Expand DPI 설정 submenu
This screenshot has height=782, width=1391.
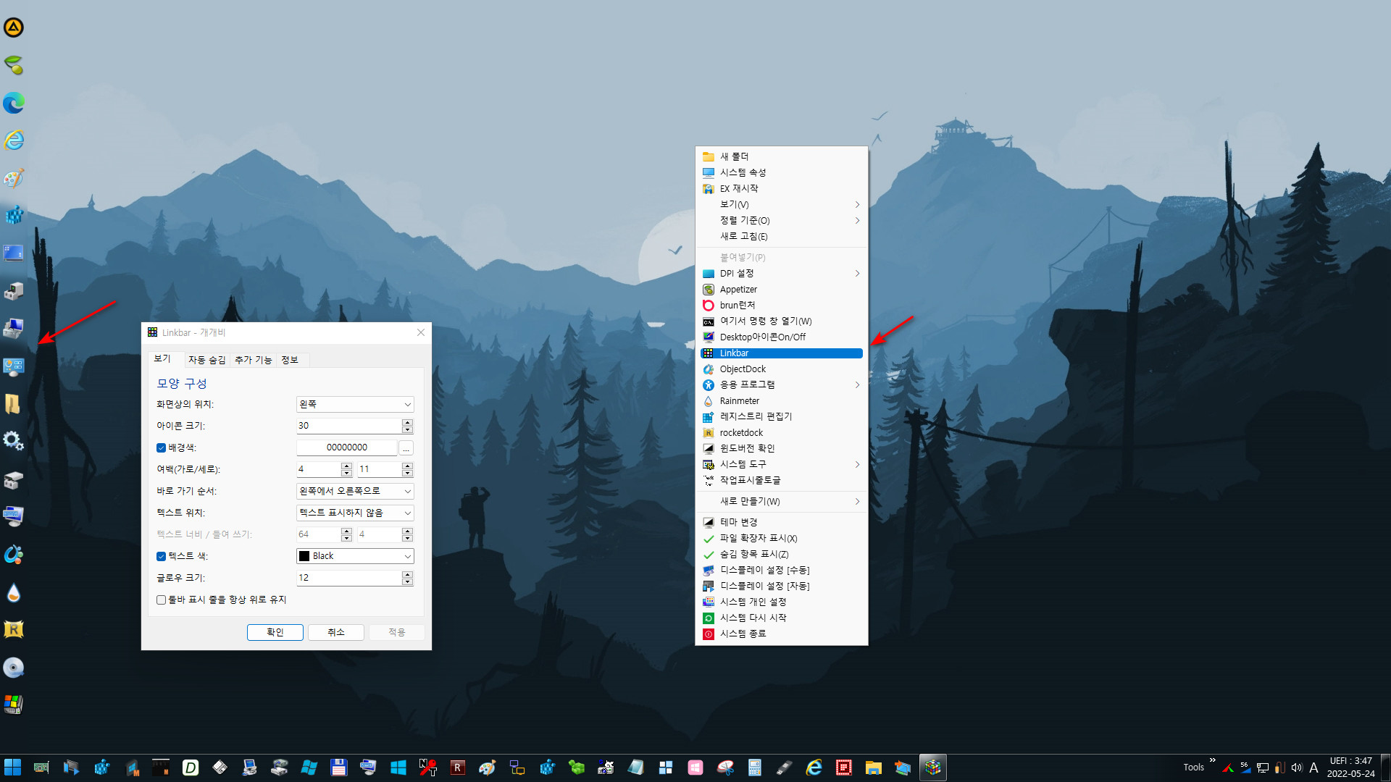(x=781, y=273)
